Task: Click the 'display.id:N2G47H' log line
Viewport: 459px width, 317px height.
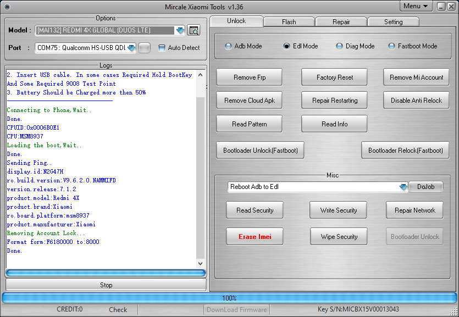Action: [x=35, y=171]
